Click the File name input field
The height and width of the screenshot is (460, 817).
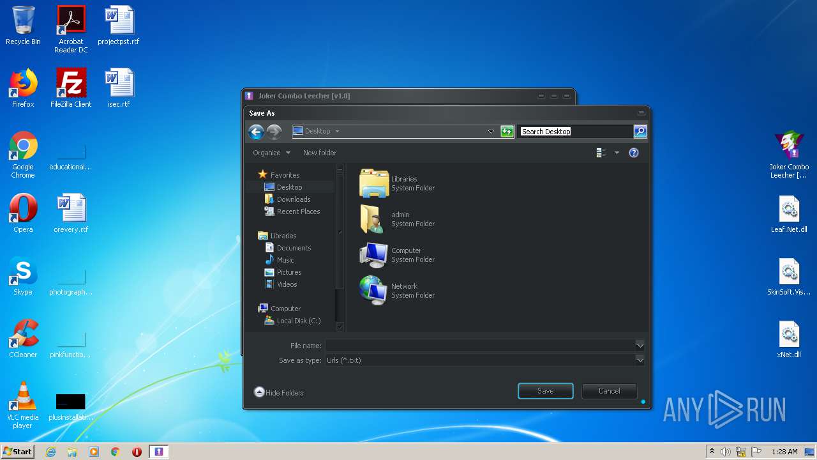(x=480, y=346)
